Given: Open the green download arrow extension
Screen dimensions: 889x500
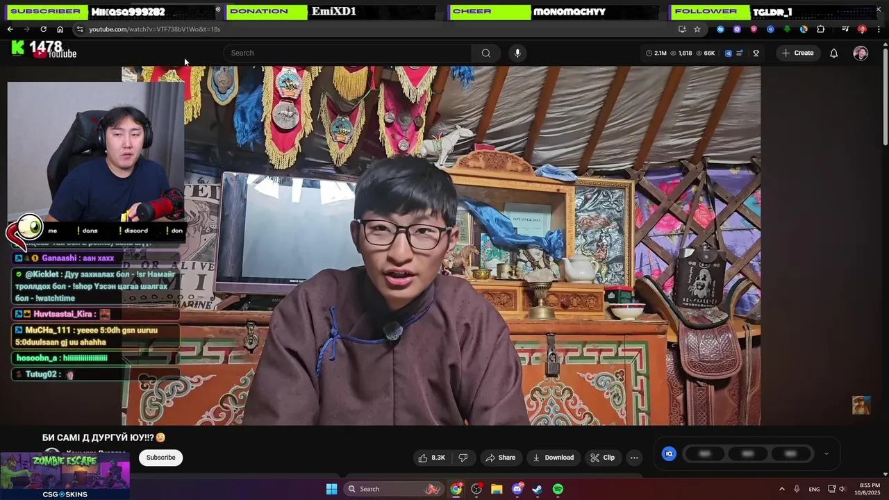Looking at the screenshot, I should 787,29.
